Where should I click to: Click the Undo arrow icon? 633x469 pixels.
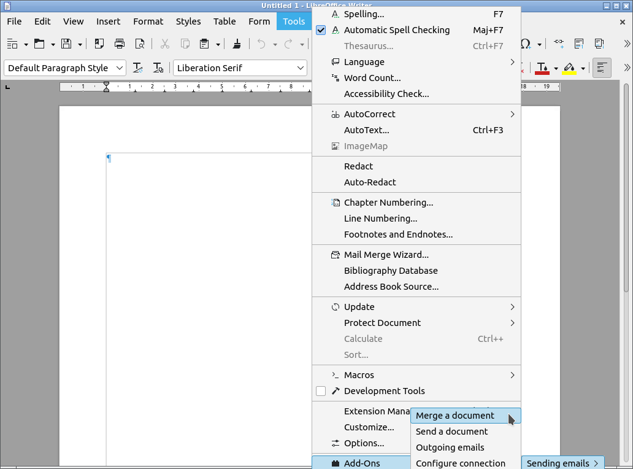point(261,44)
